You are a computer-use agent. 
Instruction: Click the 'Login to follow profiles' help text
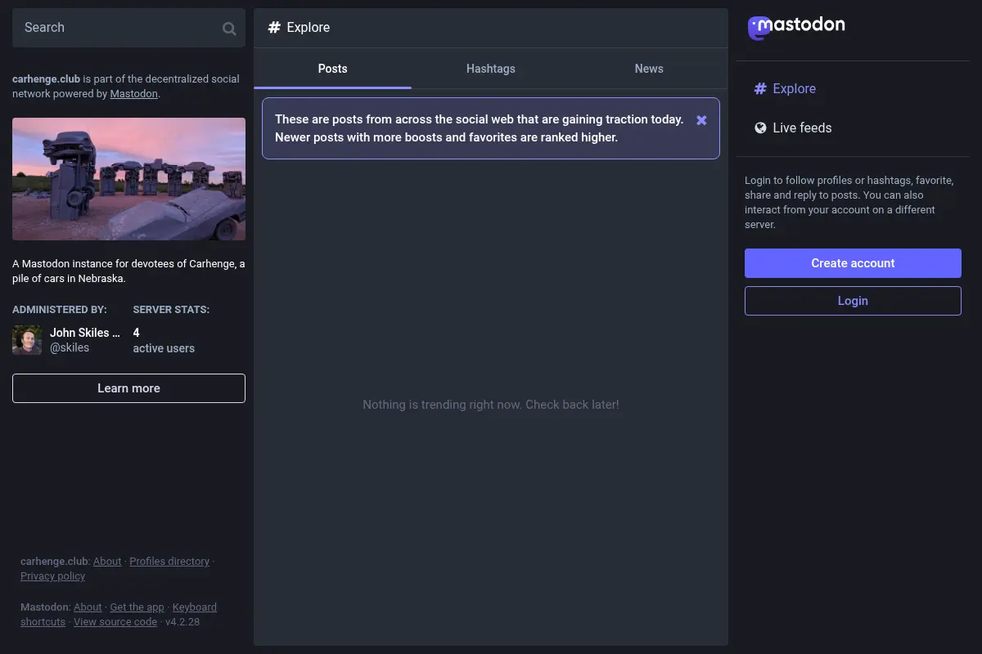click(x=849, y=202)
